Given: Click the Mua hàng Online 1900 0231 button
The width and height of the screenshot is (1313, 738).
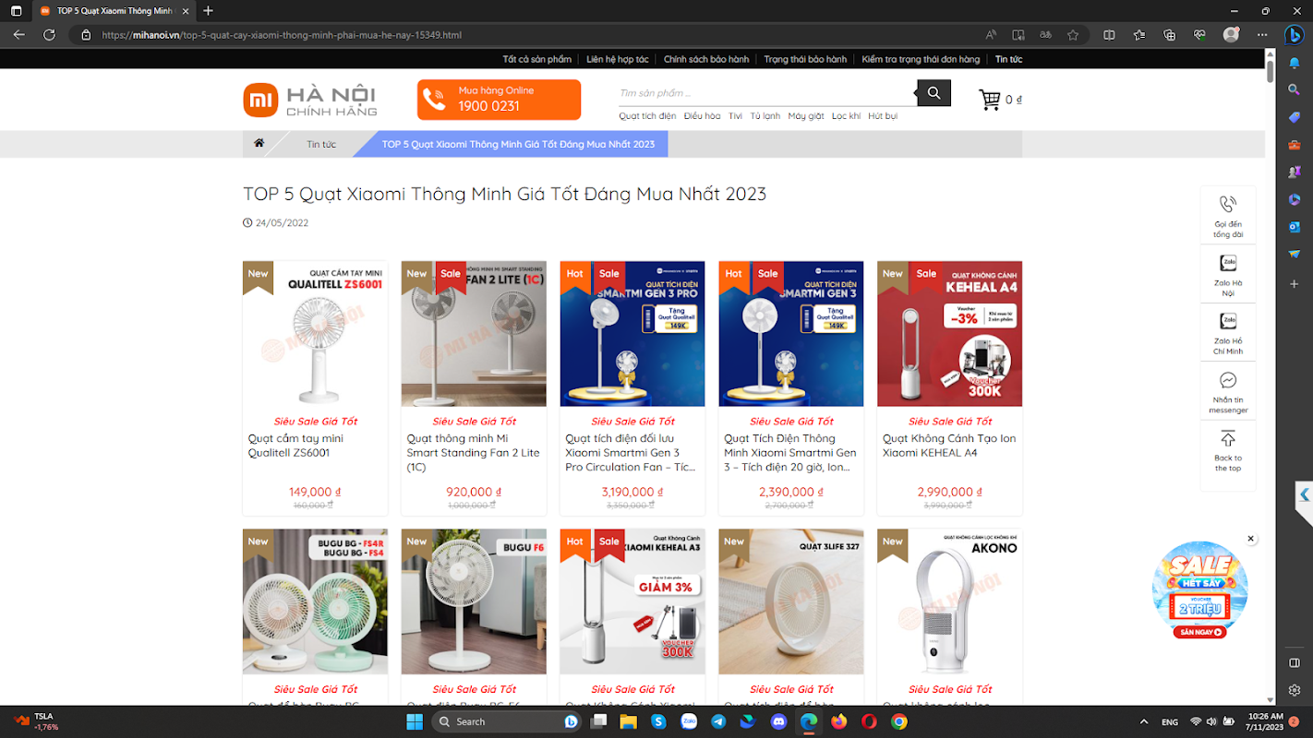Looking at the screenshot, I should [x=499, y=100].
